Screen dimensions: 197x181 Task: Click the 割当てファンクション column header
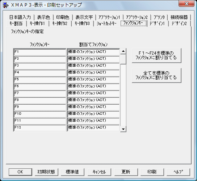[x=93, y=45]
